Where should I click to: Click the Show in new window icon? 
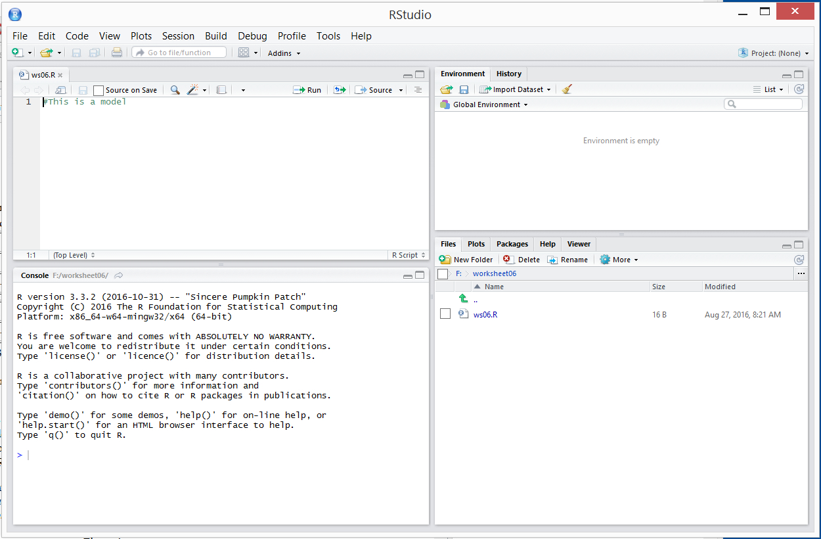pyautogui.click(x=60, y=90)
